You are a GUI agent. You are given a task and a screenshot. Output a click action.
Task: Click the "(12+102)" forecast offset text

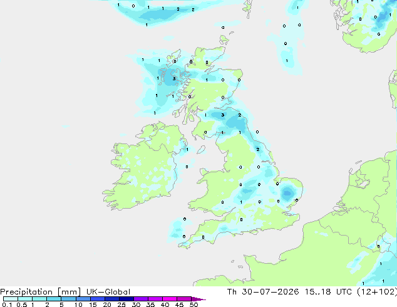coord(377,292)
